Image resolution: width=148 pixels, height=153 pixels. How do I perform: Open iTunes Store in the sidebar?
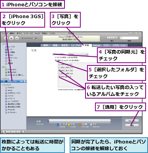(x=11, y=69)
